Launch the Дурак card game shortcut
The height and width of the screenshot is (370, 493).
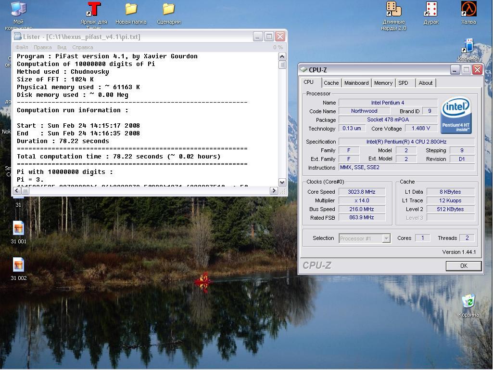[x=431, y=13]
